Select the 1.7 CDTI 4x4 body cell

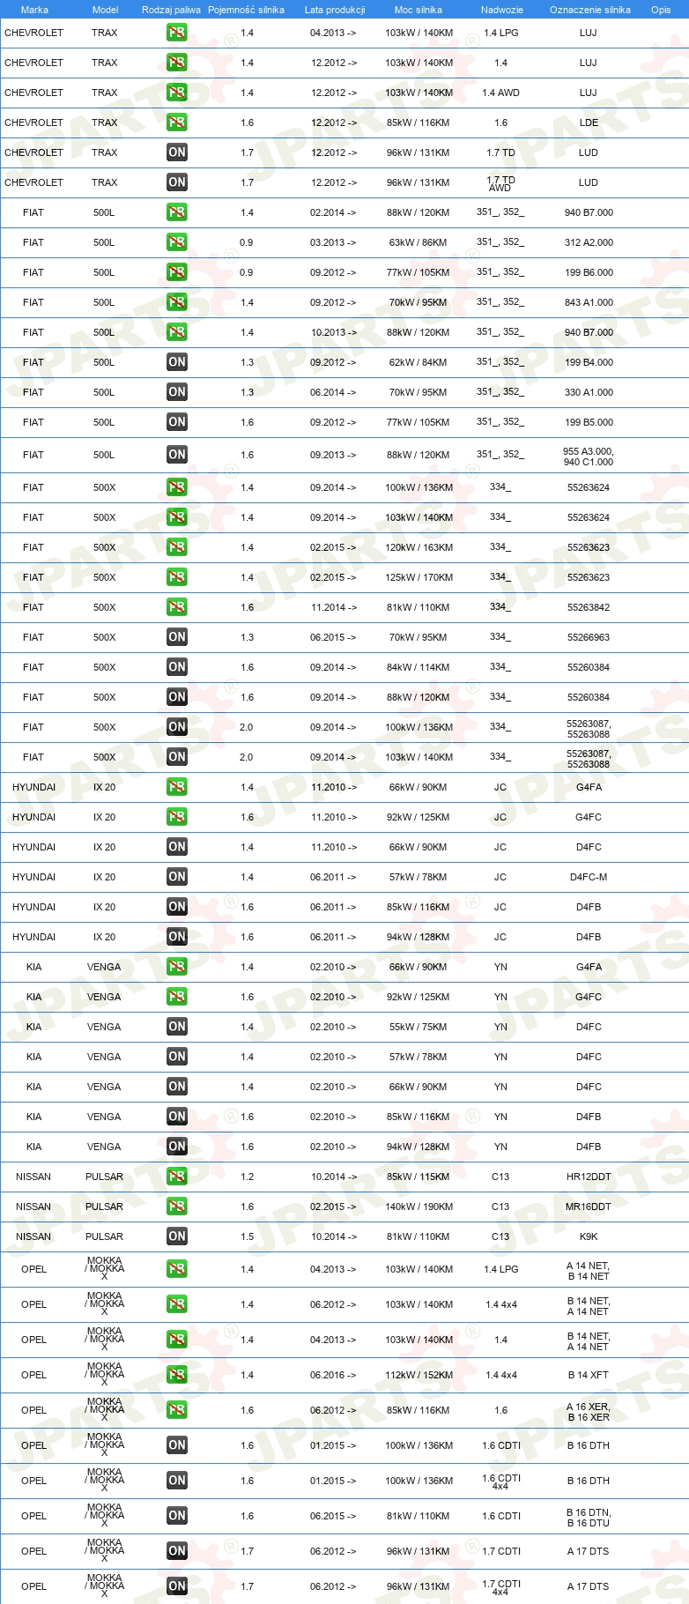tap(501, 1586)
